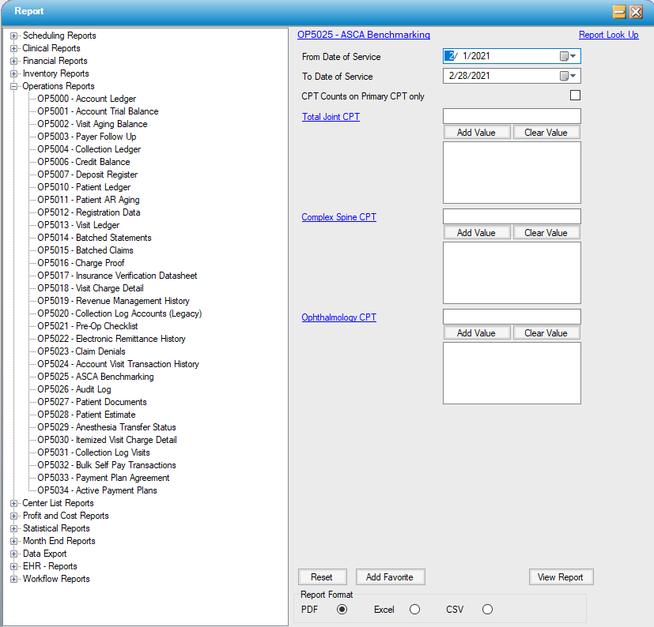Open From Date of Service calendar dropdown
The height and width of the screenshot is (627, 654).
[x=569, y=56]
